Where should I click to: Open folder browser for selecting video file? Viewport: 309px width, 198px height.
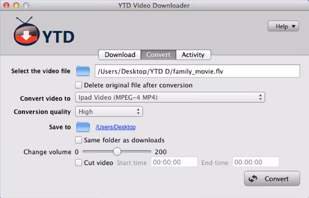coord(83,71)
